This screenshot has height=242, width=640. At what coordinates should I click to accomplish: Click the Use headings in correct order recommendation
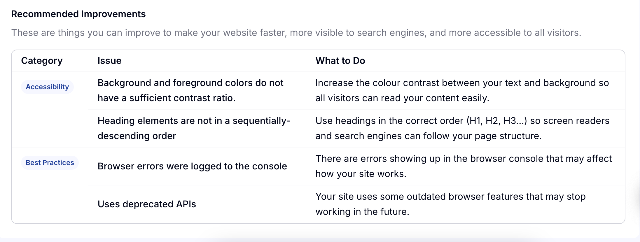click(x=462, y=128)
